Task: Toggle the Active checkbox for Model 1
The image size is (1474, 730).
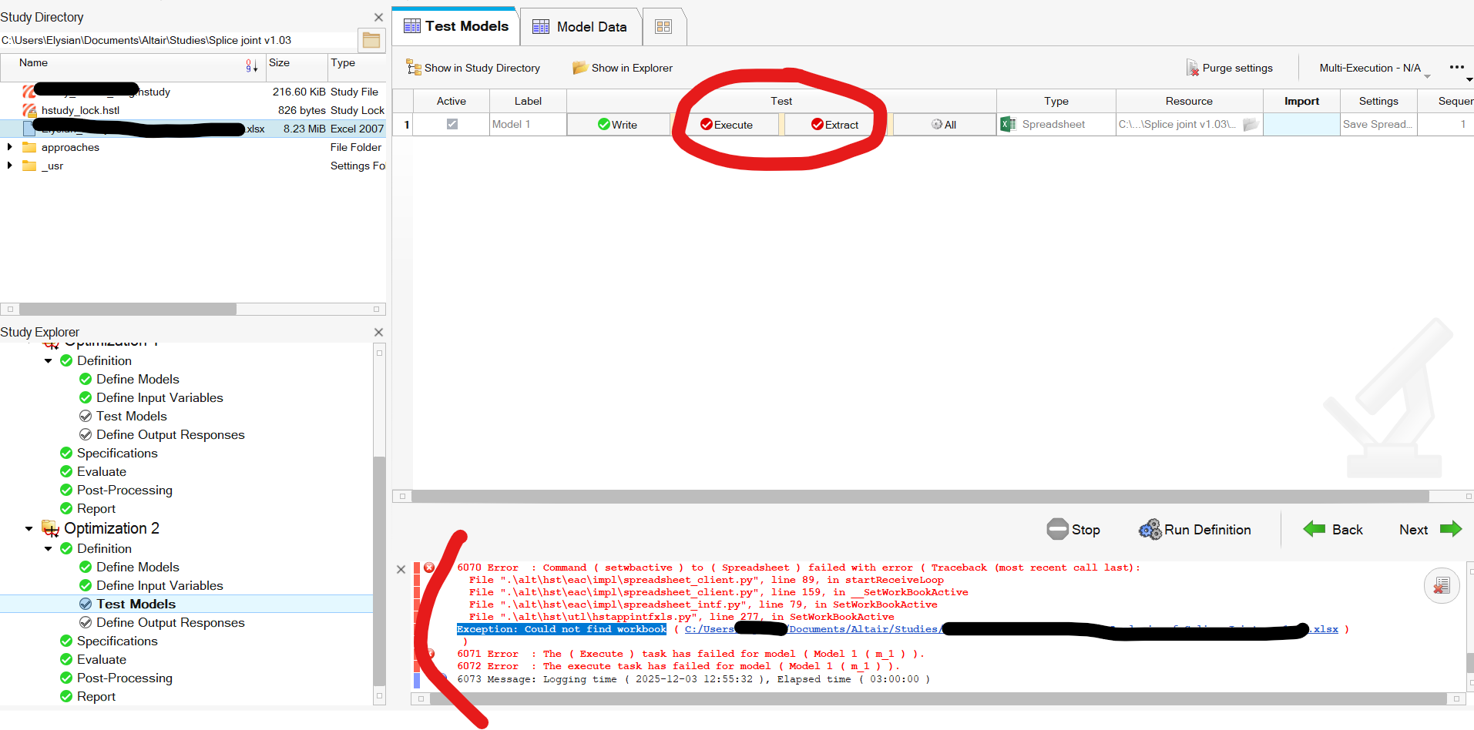Action: click(452, 124)
